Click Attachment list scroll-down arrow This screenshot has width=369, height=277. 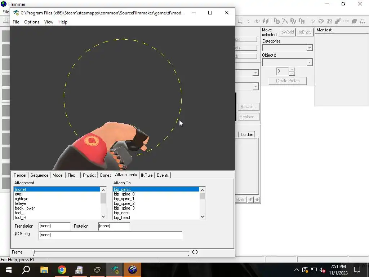[103, 217]
